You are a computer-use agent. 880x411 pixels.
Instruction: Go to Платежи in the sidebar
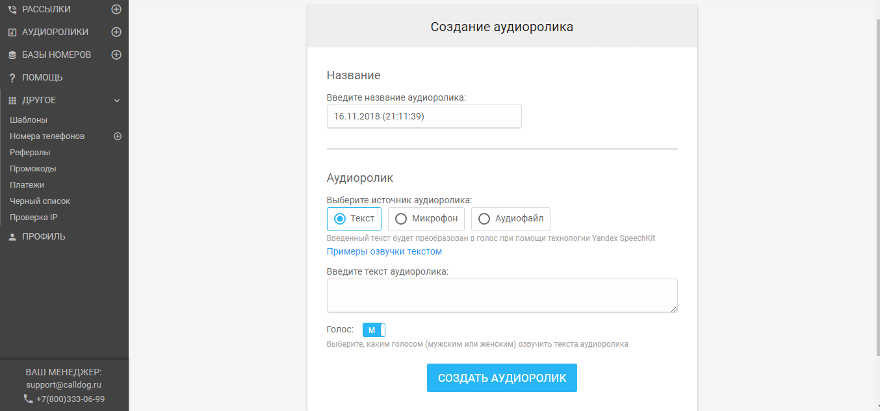click(27, 185)
